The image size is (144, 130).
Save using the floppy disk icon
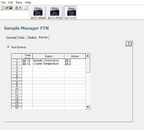[11, 8]
